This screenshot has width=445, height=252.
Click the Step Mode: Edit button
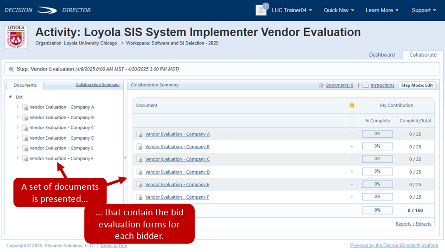[417, 85]
